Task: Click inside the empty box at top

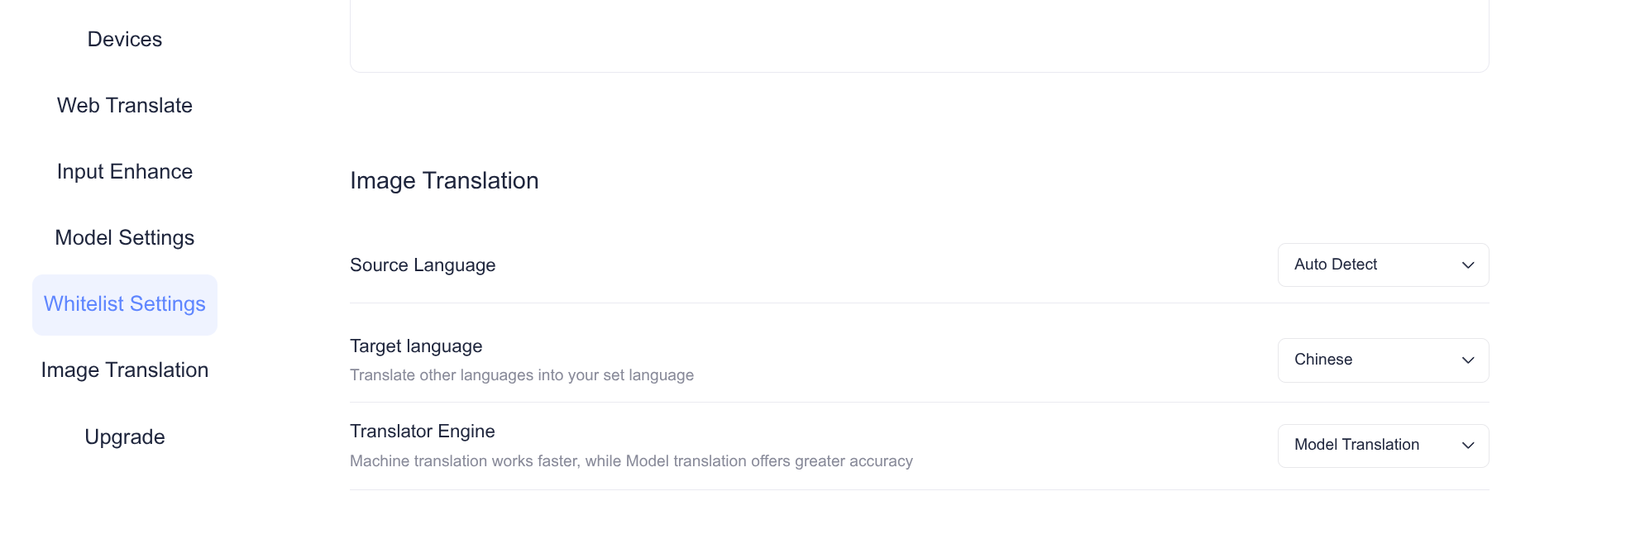Action: [x=919, y=35]
